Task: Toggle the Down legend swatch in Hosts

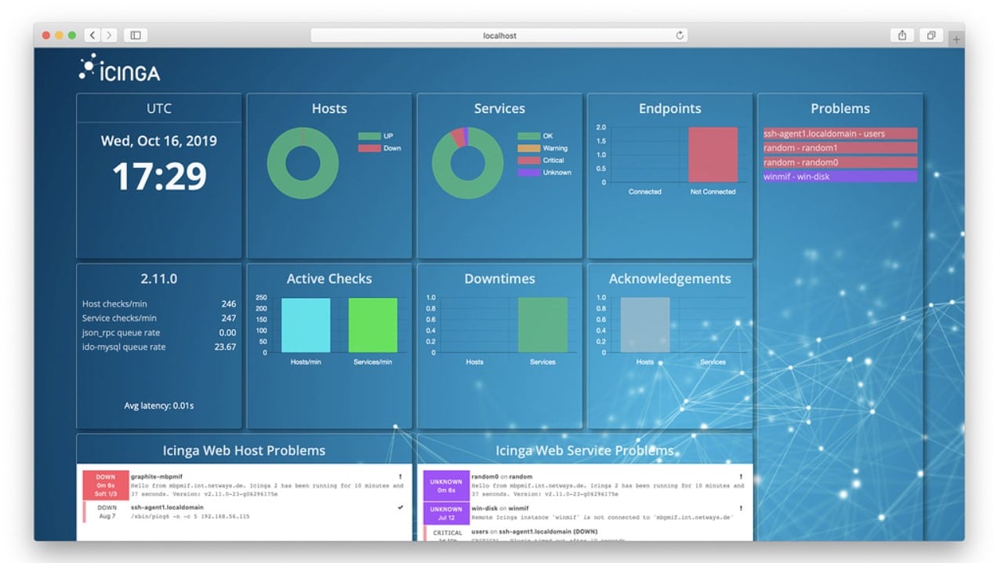Action: point(369,148)
